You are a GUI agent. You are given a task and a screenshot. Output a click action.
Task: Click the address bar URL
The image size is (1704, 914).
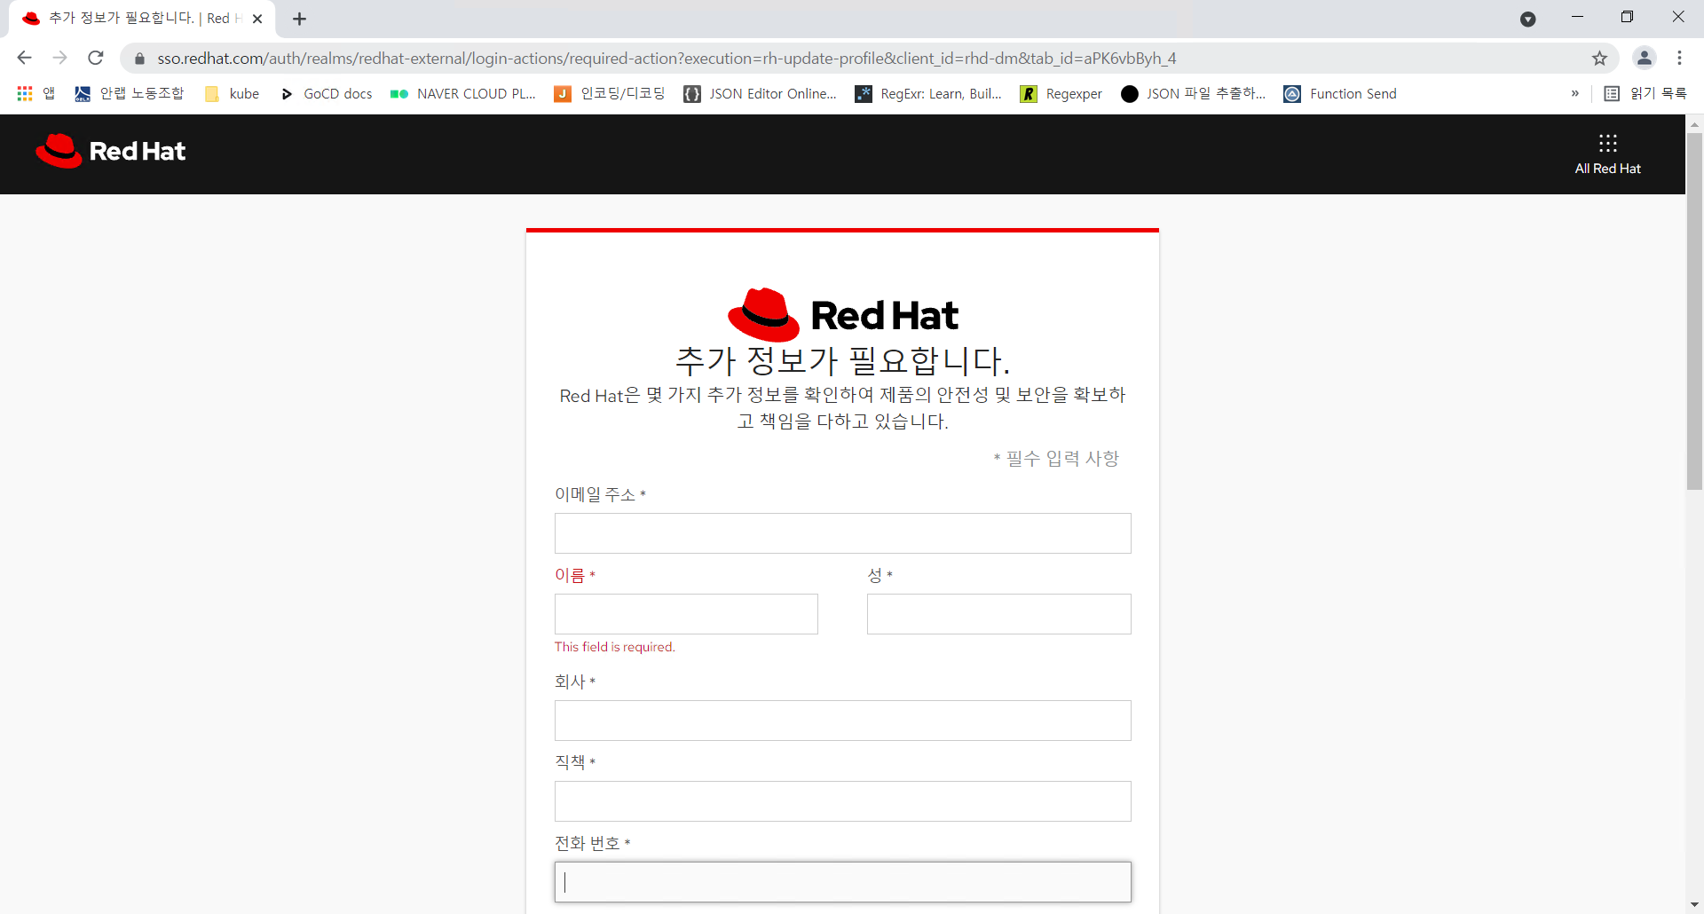click(x=667, y=59)
